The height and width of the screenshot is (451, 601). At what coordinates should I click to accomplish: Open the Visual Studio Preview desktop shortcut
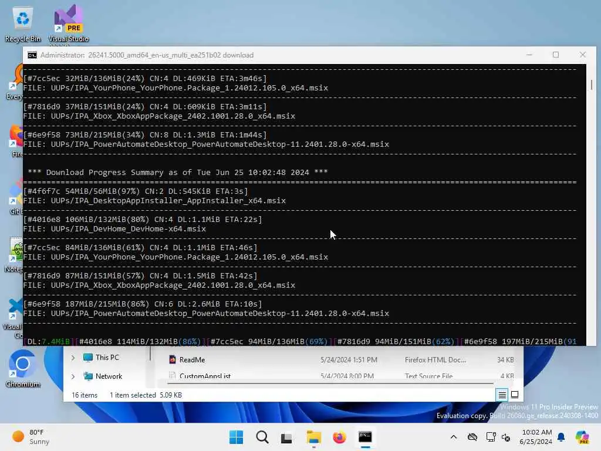click(68, 23)
